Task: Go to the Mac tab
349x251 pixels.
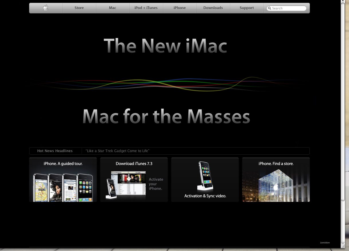Action: tap(113, 8)
